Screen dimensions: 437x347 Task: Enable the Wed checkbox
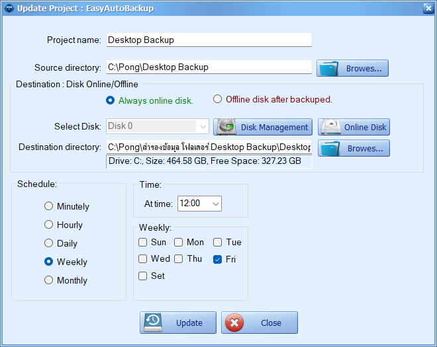tap(143, 259)
